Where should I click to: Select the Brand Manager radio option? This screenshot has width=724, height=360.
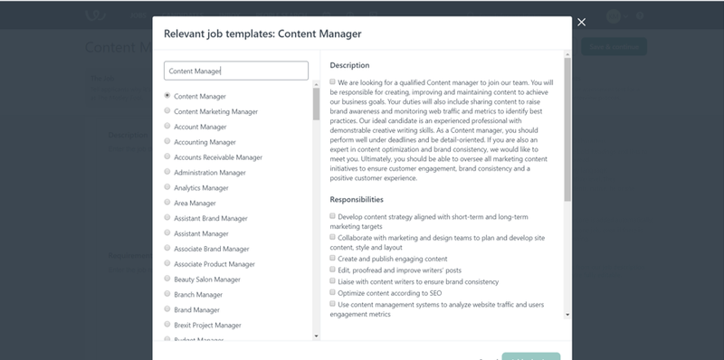coord(167,308)
